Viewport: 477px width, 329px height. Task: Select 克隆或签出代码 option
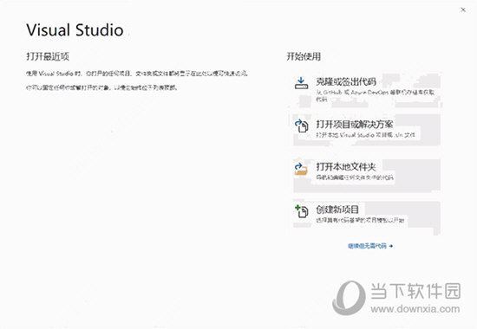(x=367, y=90)
